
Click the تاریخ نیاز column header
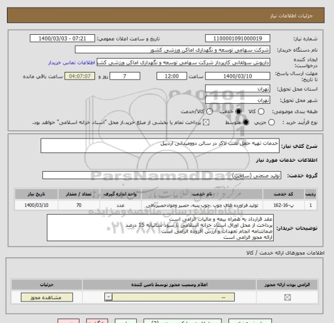(x=37, y=194)
